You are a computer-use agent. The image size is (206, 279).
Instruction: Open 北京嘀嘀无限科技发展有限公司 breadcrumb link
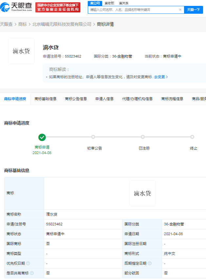pos(62,24)
